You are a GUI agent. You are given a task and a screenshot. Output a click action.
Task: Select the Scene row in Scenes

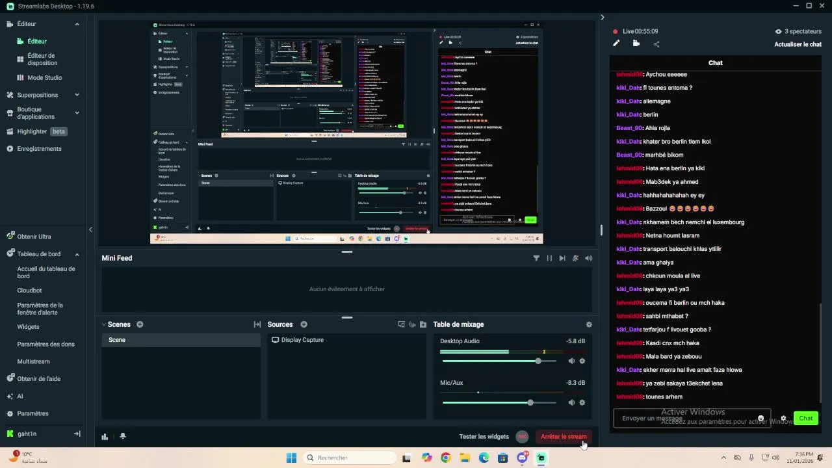coord(181,340)
